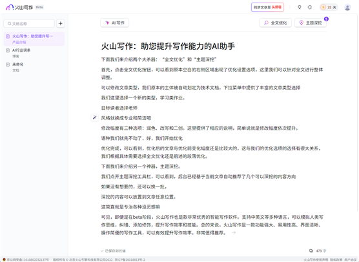Open the 京ICP备 license link
Image resolution: width=359 pixels, height=262 pixels.
[x=130, y=259]
